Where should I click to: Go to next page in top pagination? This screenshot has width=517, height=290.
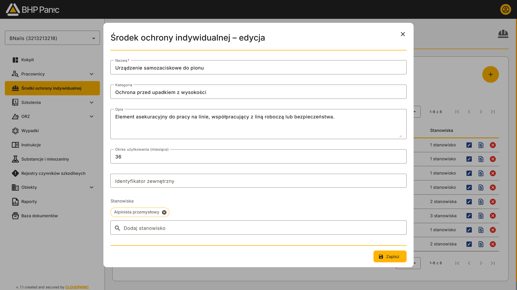pos(481,112)
